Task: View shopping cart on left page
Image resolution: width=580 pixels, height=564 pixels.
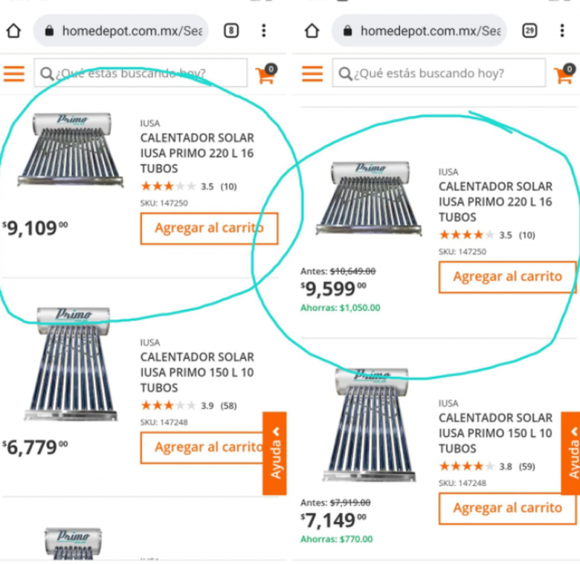Action: pos(265,74)
